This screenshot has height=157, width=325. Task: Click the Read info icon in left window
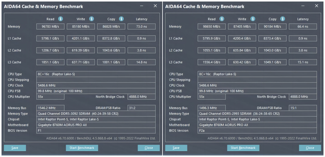coord(61,19)
